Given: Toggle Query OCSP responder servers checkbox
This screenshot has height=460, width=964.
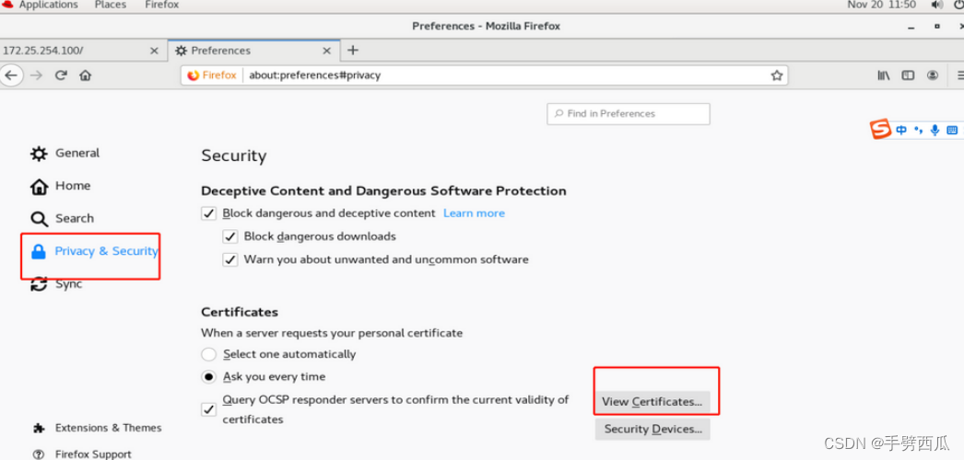Looking at the screenshot, I should 209,409.
